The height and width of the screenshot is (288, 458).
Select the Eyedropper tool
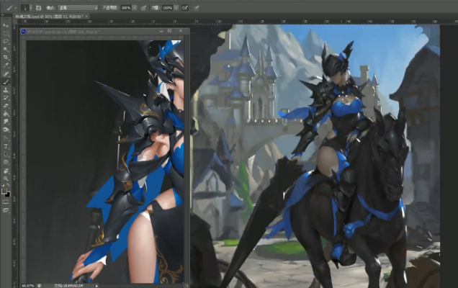6,66
